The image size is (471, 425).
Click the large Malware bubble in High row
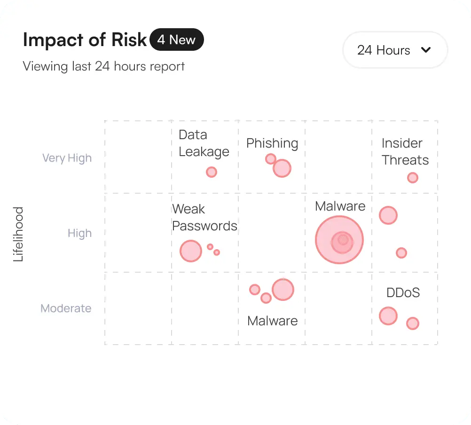(339, 240)
